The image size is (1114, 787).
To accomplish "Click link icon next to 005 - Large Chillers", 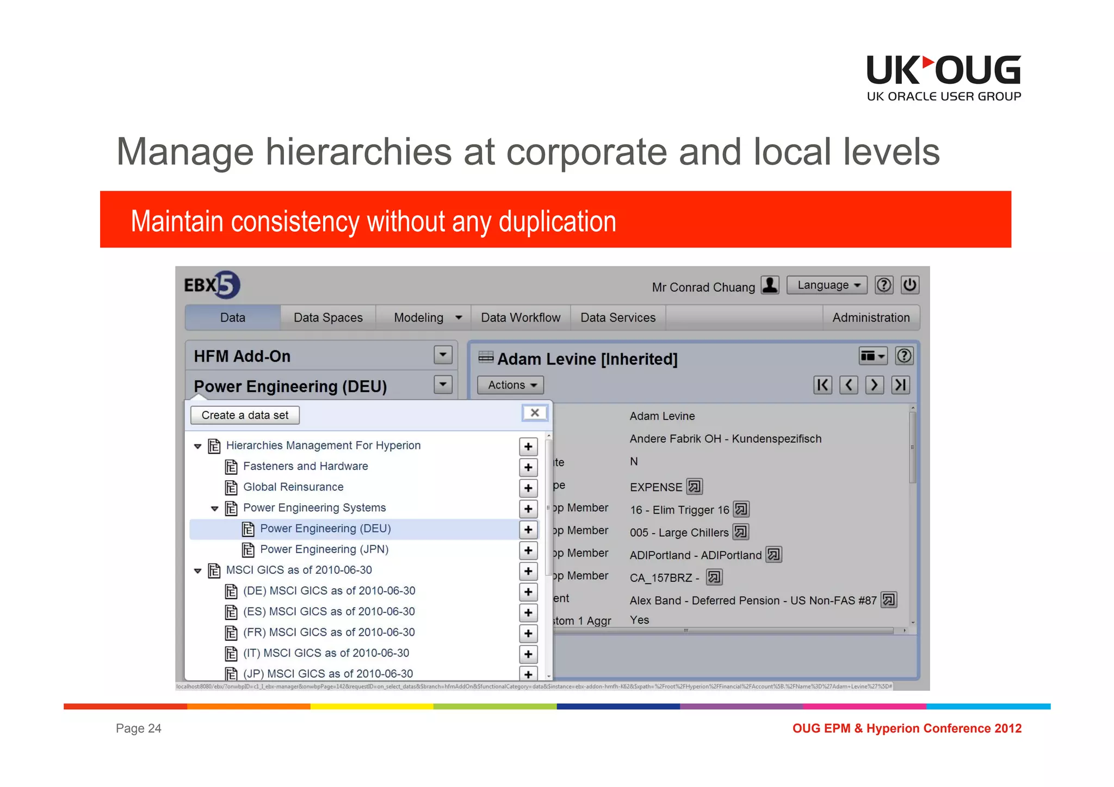I will pos(741,532).
